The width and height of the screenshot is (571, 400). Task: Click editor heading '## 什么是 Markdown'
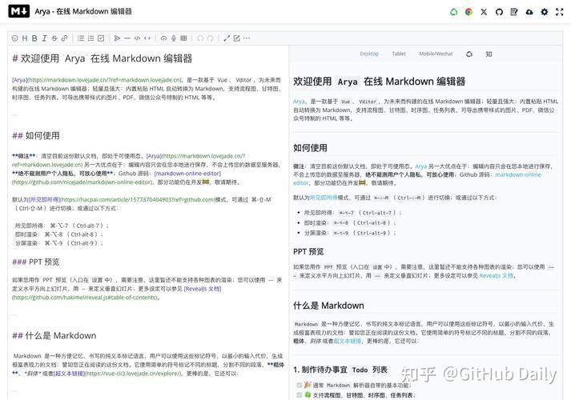pos(54,335)
